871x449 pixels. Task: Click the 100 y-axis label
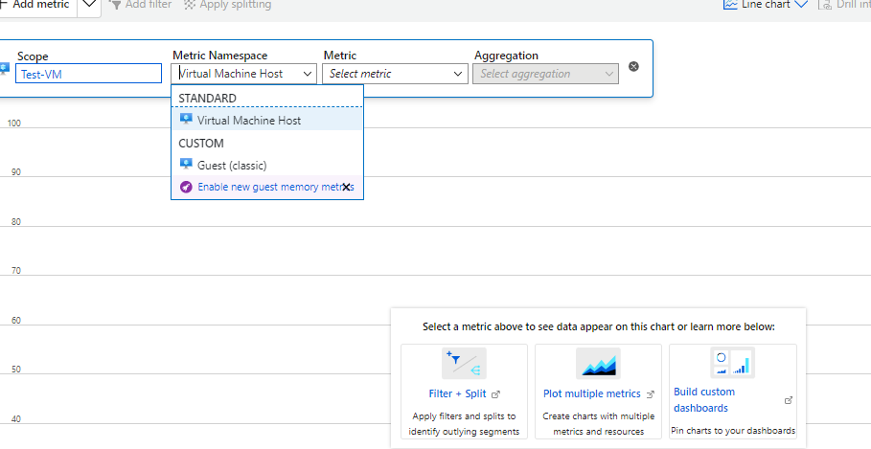click(13, 123)
